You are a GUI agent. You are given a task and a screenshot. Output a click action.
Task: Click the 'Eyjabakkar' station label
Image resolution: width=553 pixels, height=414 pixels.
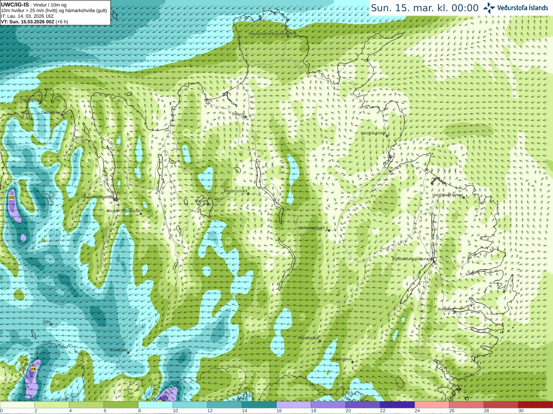coord(342,359)
